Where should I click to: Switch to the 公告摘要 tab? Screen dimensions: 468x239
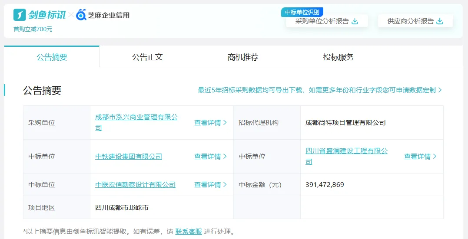52,57
